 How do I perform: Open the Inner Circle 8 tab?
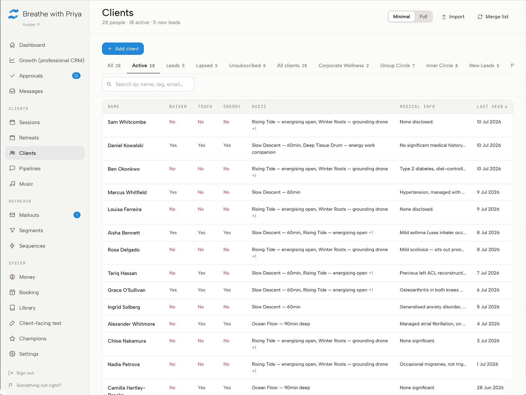pos(442,66)
